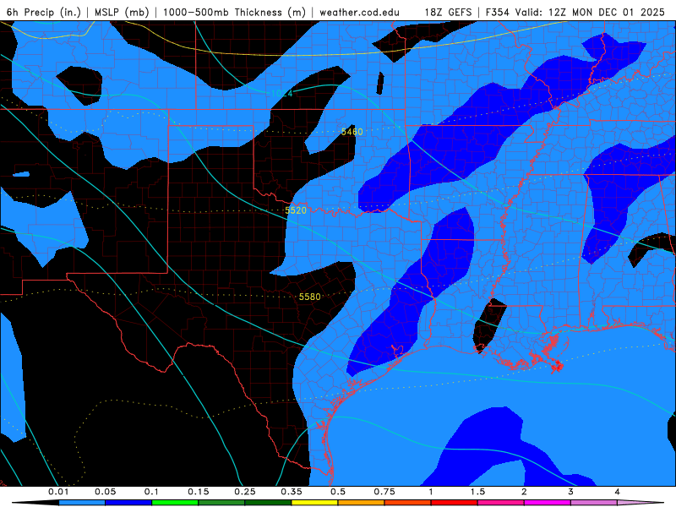Screen dimensions: 676x507
Task: Click the '18Z GEFS' model run label
Action: pyautogui.click(x=449, y=12)
